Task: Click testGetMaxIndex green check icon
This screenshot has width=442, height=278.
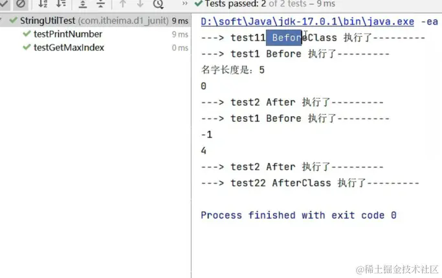Action: 27,47
